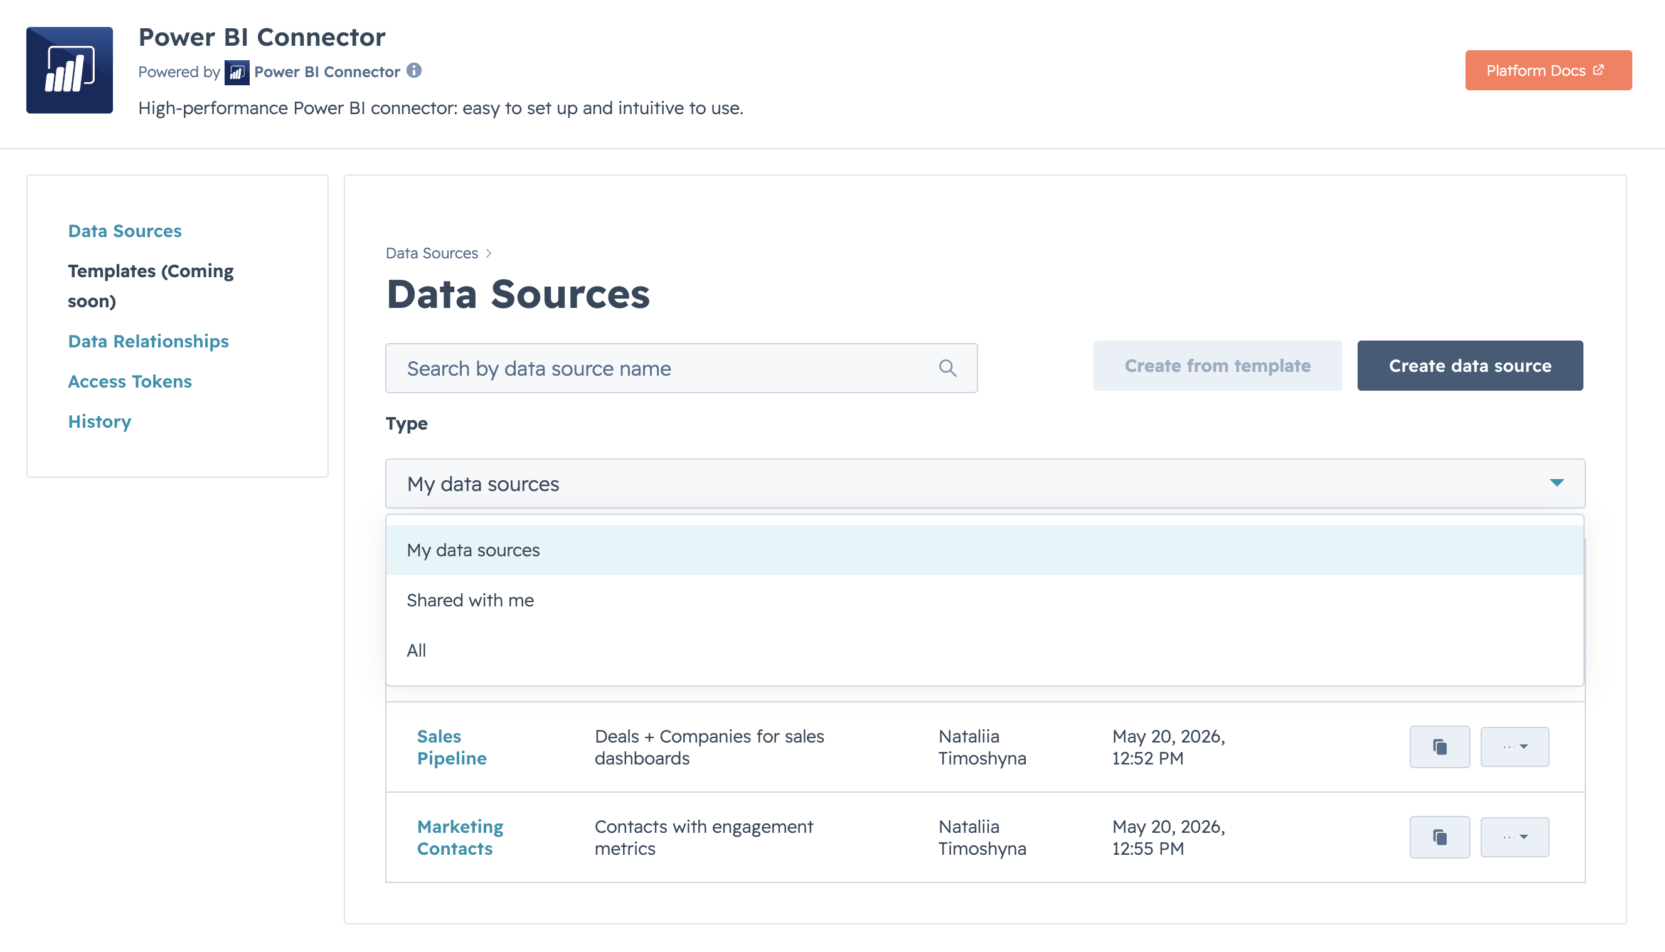
Task: Click description Deals + Companies for sales dashboards
Action: (x=709, y=747)
